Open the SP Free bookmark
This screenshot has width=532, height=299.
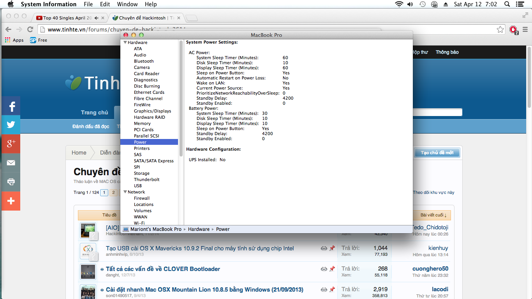click(39, 40)
